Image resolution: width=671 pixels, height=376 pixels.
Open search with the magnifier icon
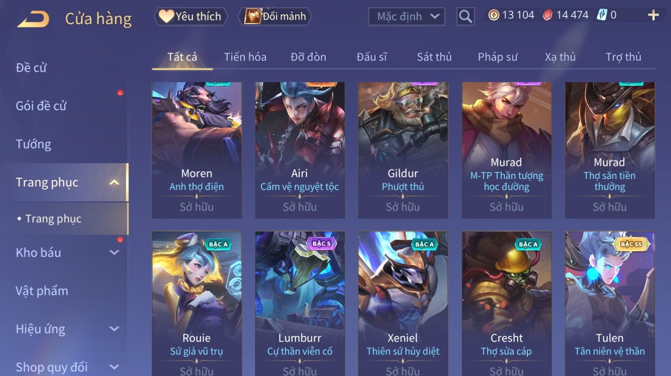(x=465, y=17)
